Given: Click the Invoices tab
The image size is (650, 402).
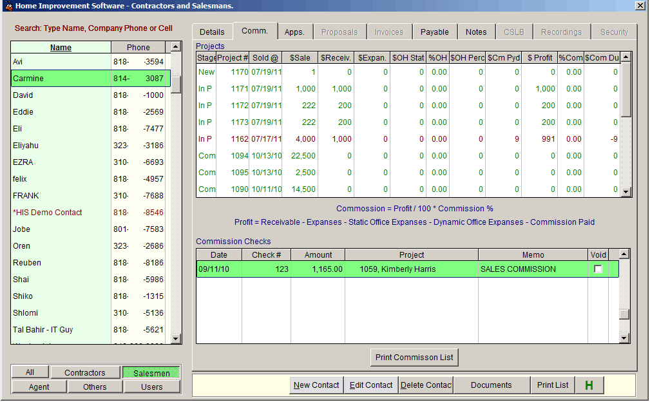Looking at the screenshot, I should coord(389,32).
